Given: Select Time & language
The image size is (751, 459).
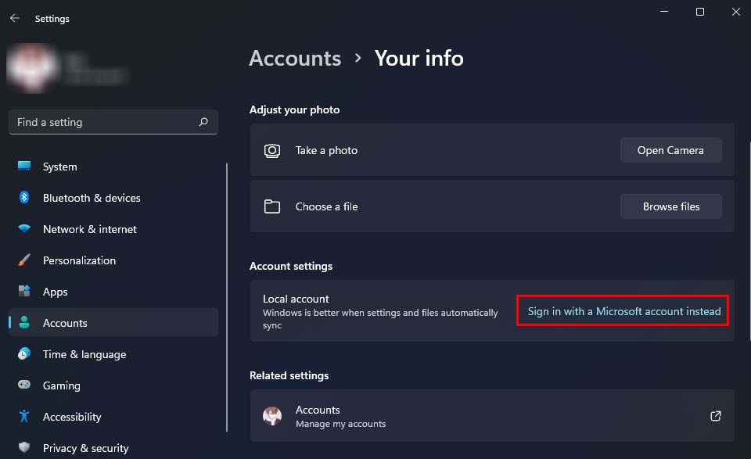Looking at the screenshot, I should tap(113, 354).
